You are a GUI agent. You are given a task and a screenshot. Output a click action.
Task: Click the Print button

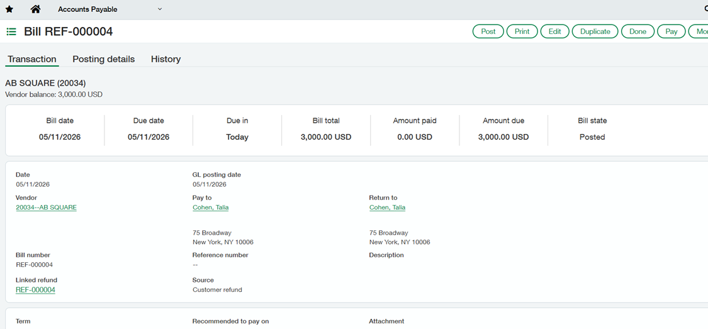(x=522, y=31)
